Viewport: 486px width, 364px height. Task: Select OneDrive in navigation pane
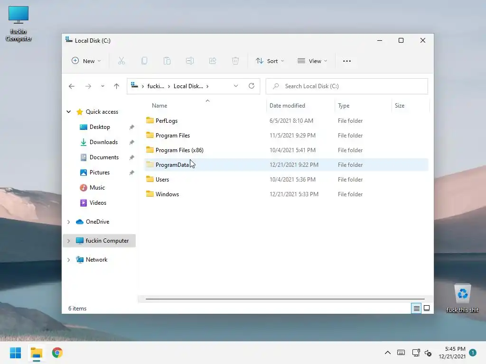pos(97,222)
